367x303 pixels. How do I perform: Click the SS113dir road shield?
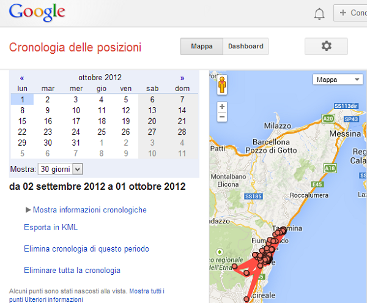point(346,106)
